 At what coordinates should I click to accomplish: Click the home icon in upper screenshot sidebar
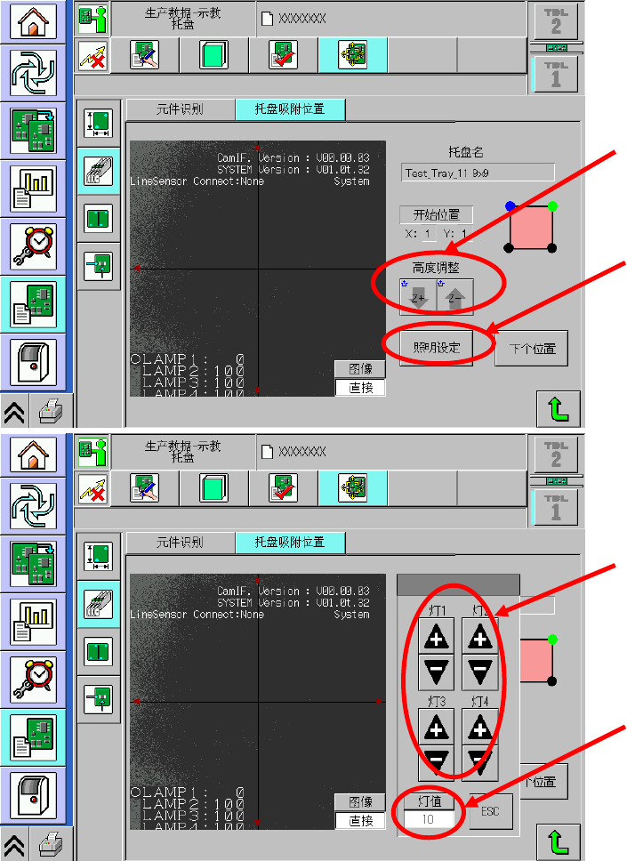click(34, 22)
